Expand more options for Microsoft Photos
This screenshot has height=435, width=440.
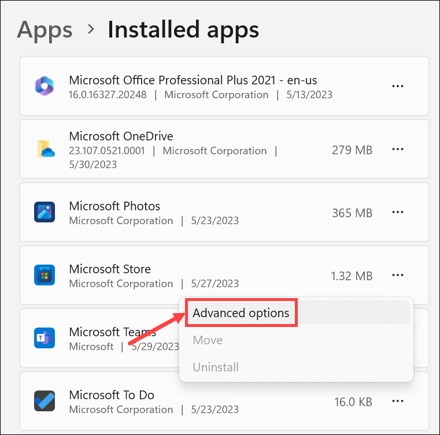[397, 213]
